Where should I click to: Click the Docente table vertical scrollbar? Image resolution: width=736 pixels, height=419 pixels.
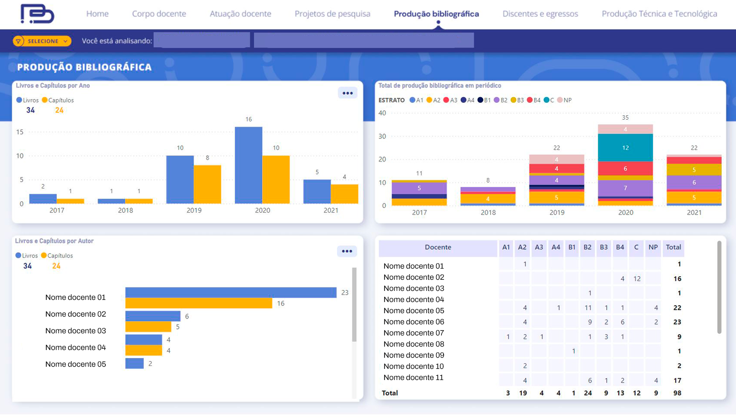click(x=719, y=287)
